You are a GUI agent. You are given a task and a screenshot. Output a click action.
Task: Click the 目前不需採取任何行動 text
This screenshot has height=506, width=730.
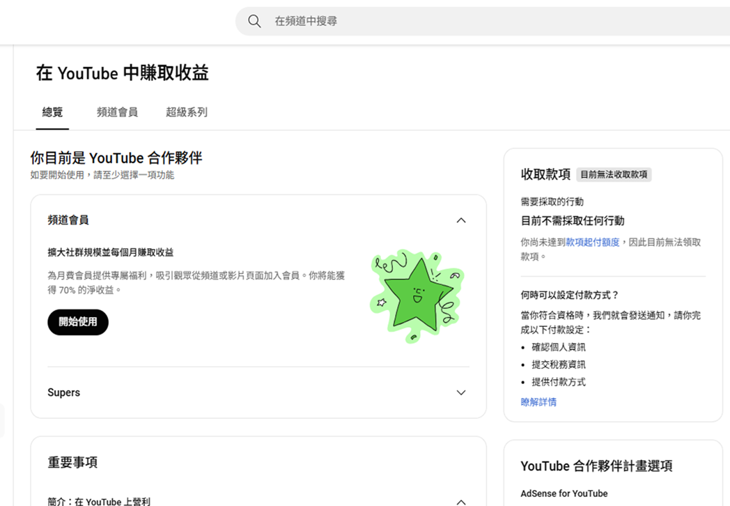click(572, 221)
